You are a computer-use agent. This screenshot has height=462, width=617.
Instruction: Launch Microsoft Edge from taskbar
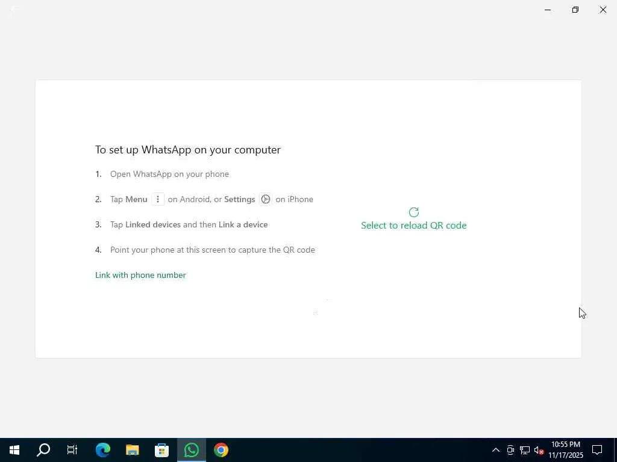click(102, 450)
